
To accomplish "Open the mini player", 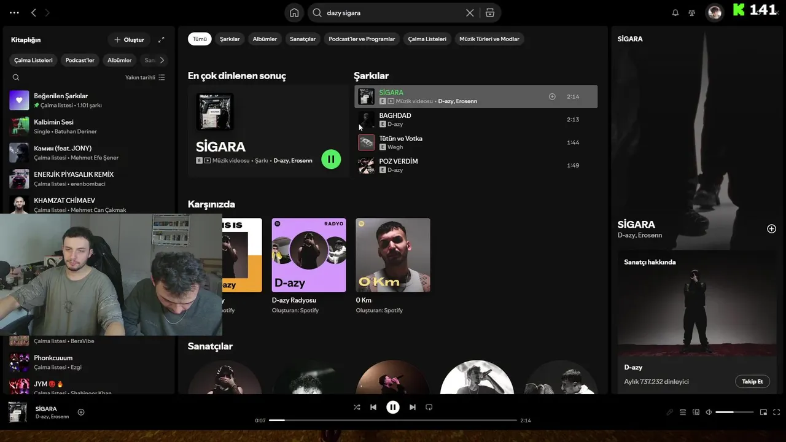I will (763, 412).
